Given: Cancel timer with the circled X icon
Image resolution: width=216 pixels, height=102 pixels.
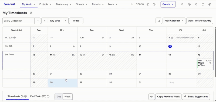Looking at the screenshot, I should pos(154,4).
